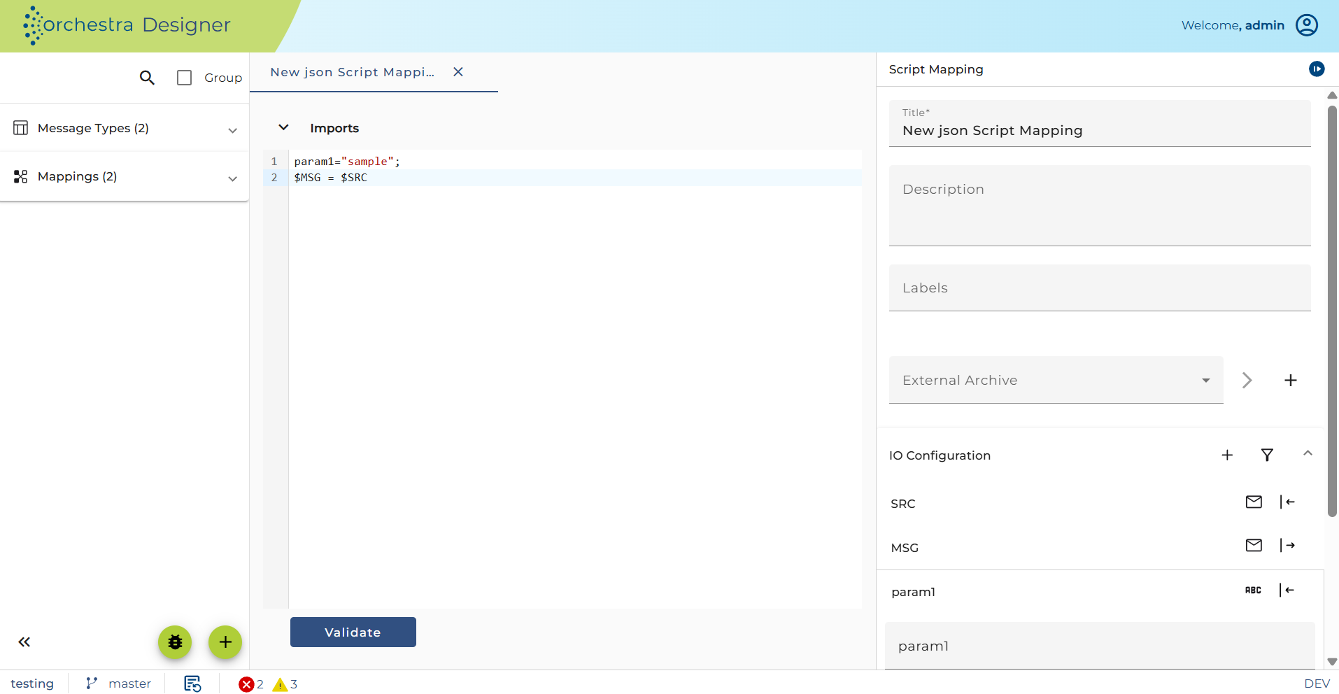
Task: Select the param1 row label
Action: [x=913, y=592]
